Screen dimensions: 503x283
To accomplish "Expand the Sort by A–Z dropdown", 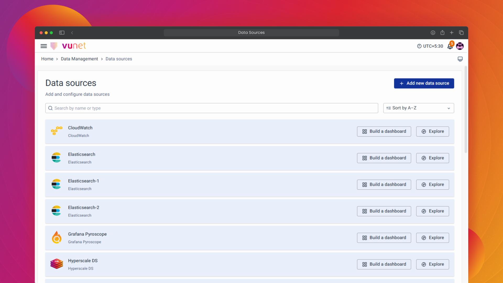I will coord(418,108).
